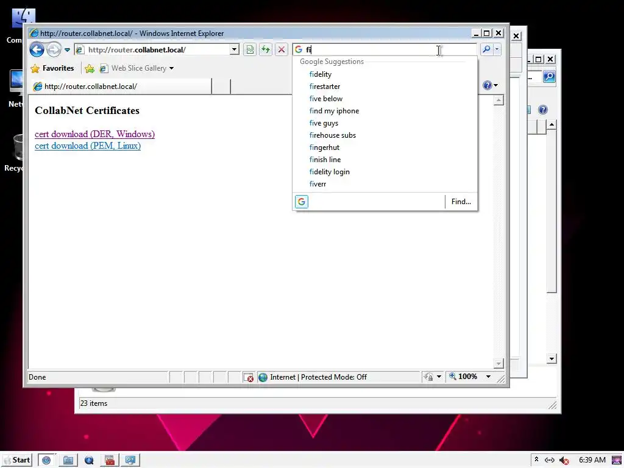Click the first taskbar icon beside Start

point(46,461)
